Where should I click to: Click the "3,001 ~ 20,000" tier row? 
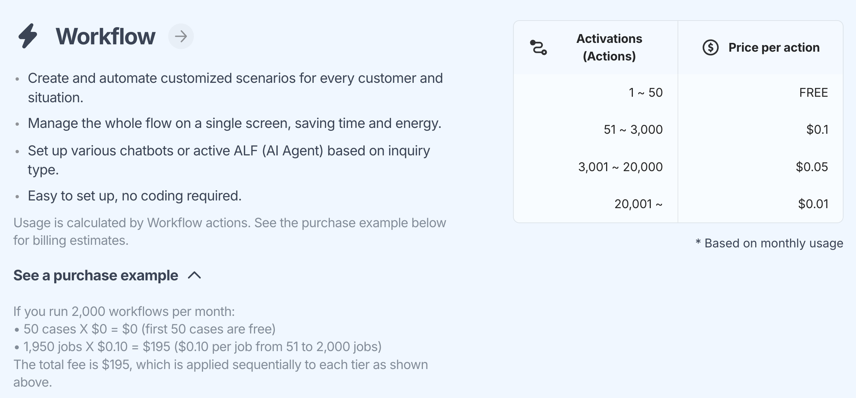620,167
